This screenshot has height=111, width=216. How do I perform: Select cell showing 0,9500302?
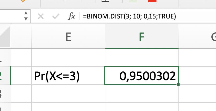coord(142,76)
